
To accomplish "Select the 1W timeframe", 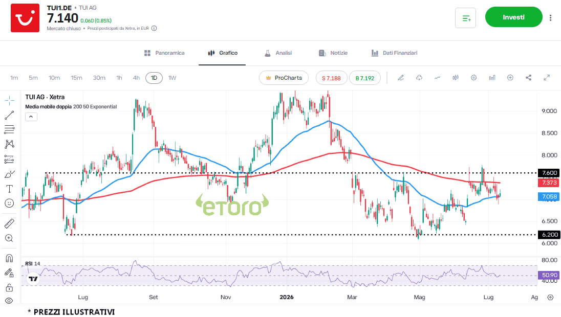I will 172,78.
